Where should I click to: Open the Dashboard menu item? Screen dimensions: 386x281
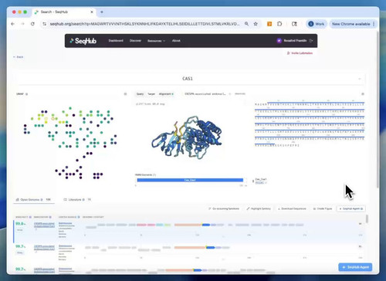(116, 41)
